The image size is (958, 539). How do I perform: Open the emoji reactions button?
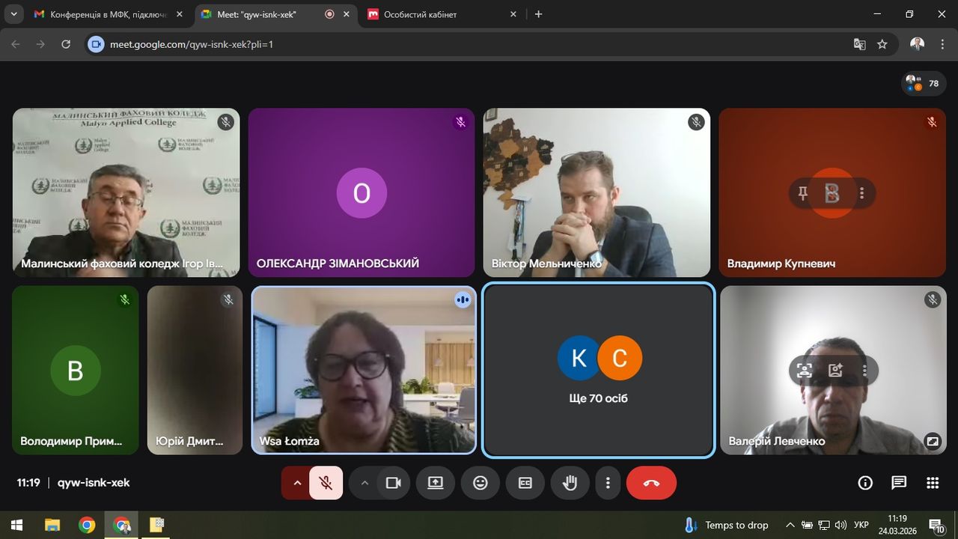pos(480,483)
